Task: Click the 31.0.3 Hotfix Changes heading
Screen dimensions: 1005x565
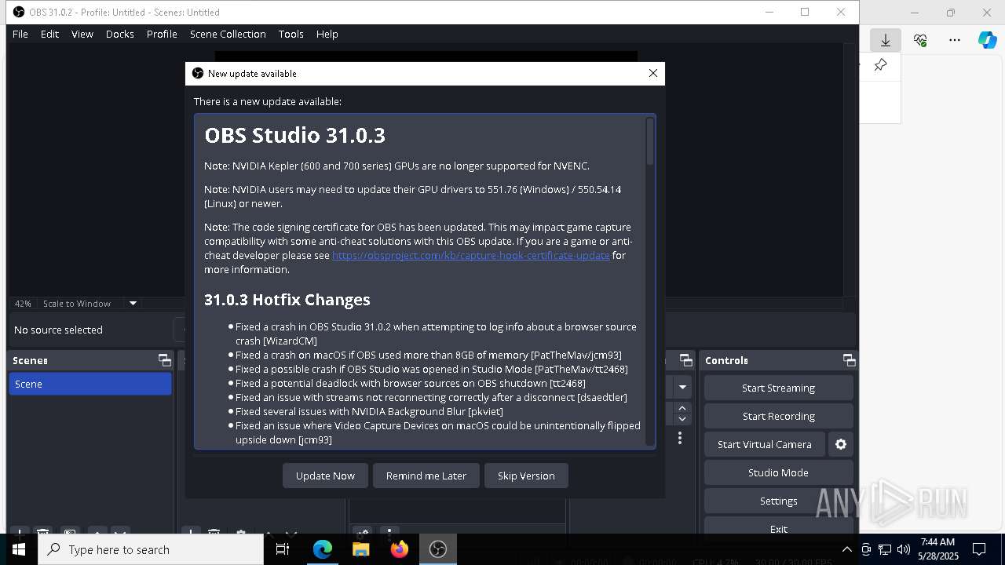Action: point(287,300)
